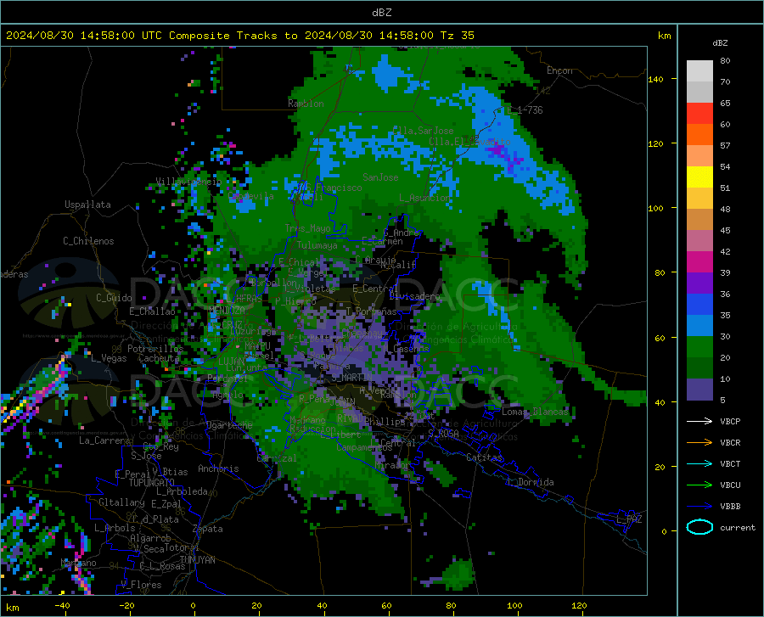Click the 140 km vertical axis tick
This screenshot has height=617, width=764.
coord(656,79)
